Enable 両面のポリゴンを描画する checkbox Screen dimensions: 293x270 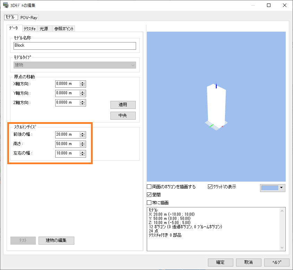click(x=149, y=187)
